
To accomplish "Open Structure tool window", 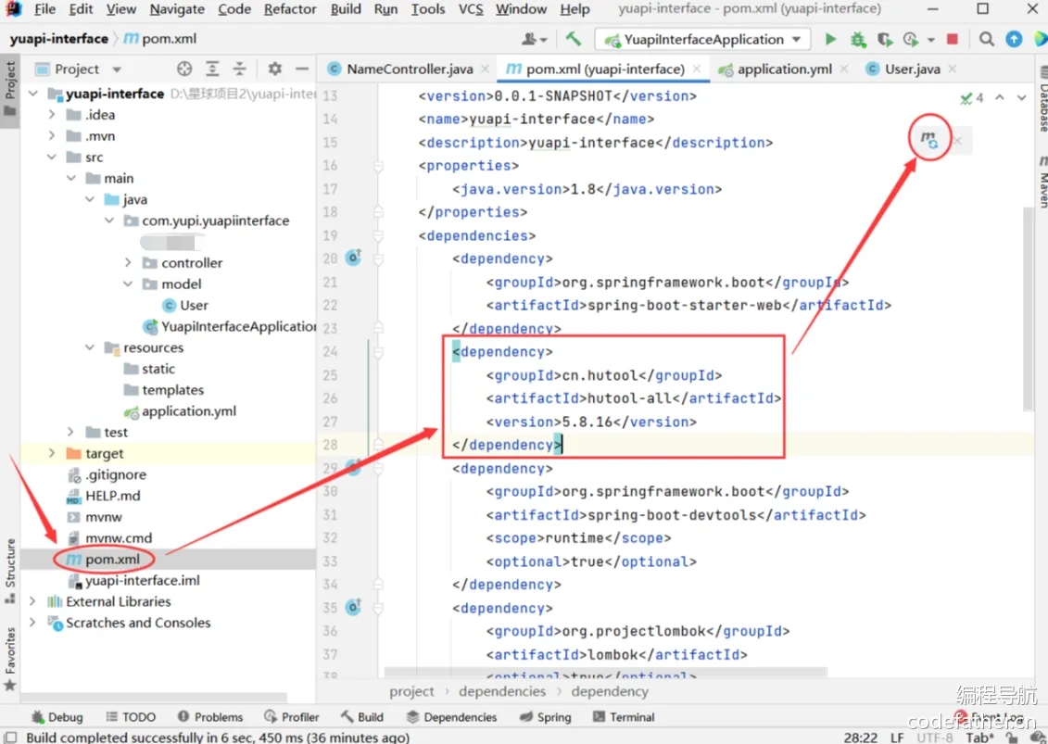I will click(10, 570).
